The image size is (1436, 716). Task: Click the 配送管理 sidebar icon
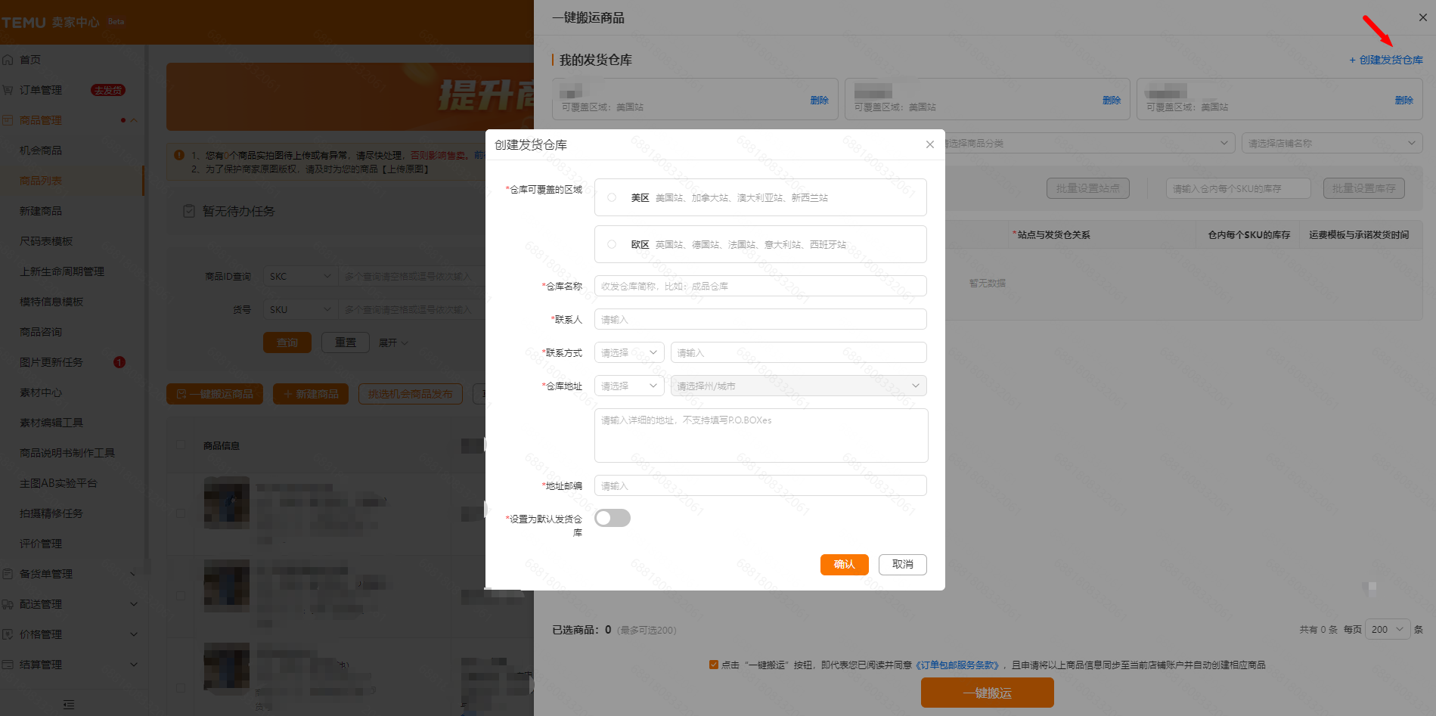click(8, 604)
